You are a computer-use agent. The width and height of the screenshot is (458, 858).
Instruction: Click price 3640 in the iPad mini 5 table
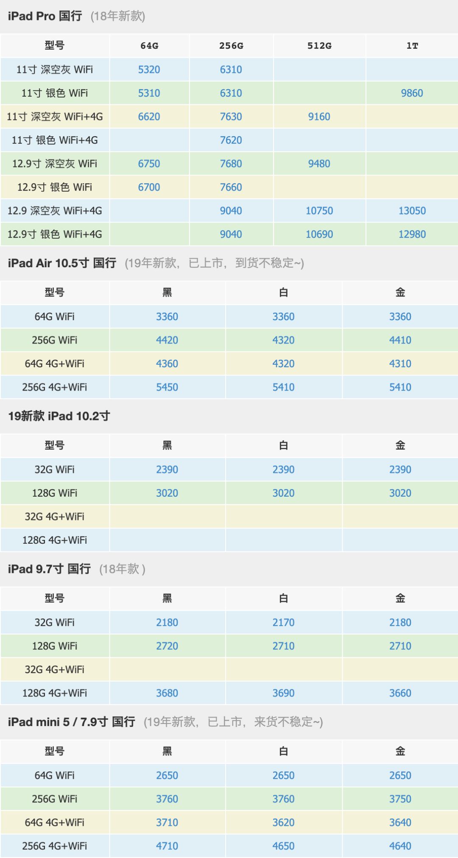click(400, 823)
